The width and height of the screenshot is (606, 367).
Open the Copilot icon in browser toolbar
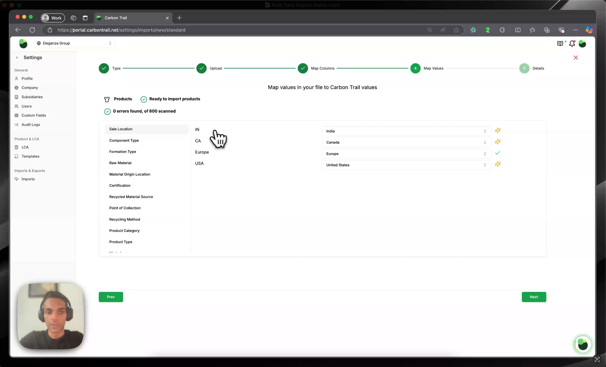coord(589,30)
